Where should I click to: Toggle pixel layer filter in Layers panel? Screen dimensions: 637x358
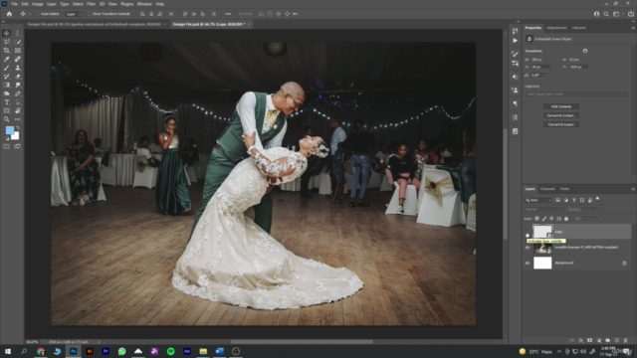558,200
